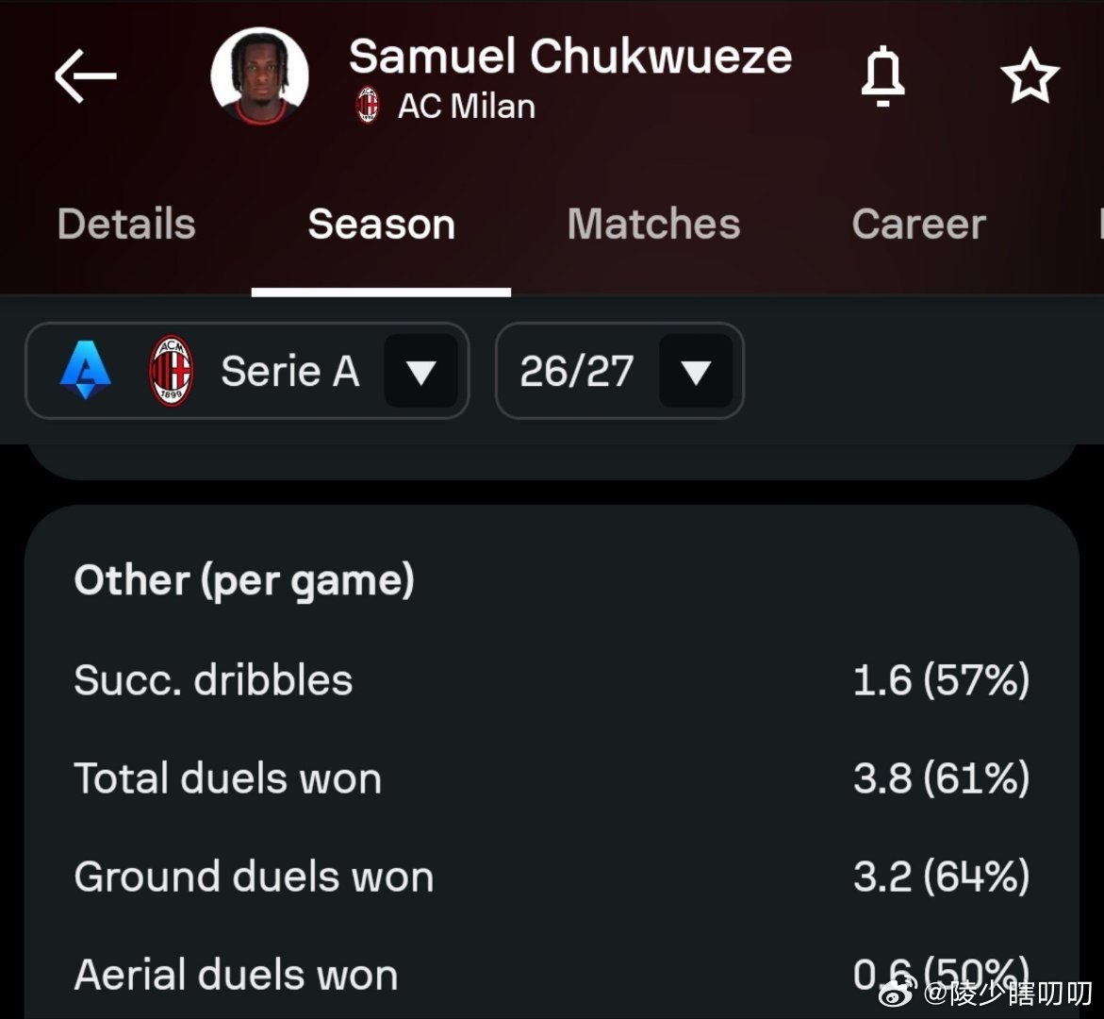Expand the Serie A competition dropdown arrow
Viewport: 1104px width, 1019px height.
[421, 372]
